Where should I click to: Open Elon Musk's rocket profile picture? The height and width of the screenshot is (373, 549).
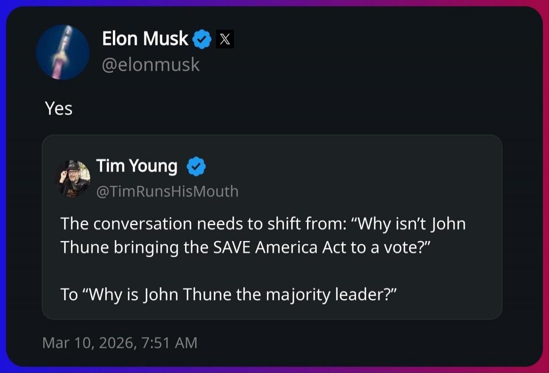[63, 52]
